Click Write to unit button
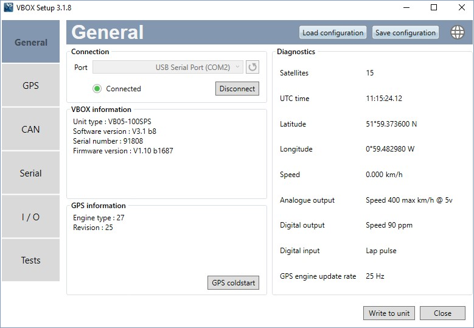The width and height of the screenshot is (474, 328). [x=389, y=313]
